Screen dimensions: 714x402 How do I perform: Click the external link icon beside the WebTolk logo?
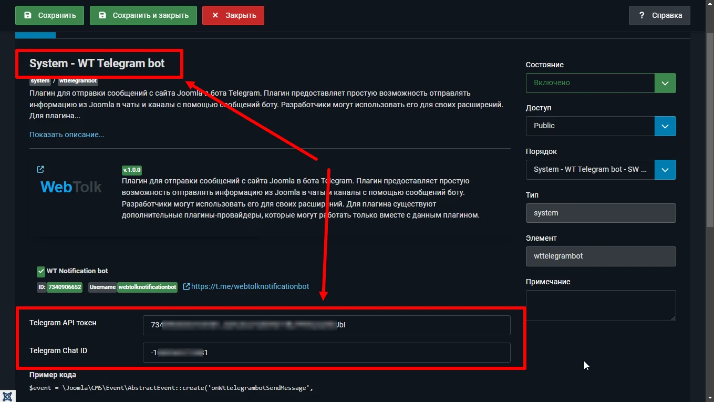(40, 169)
